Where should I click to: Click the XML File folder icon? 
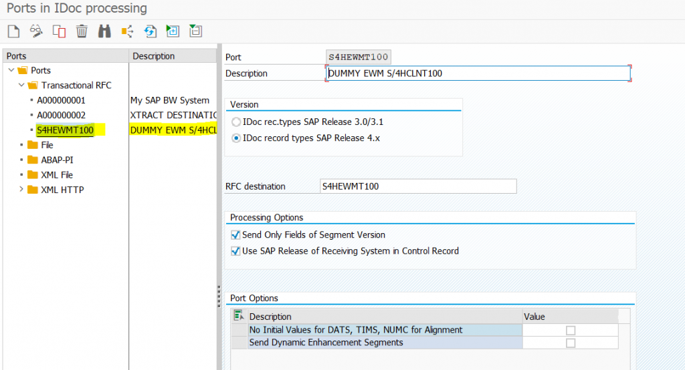point(33,174)
